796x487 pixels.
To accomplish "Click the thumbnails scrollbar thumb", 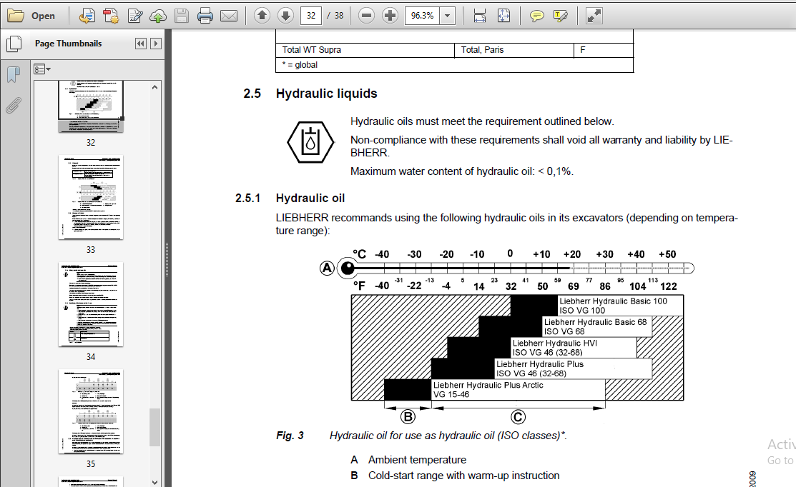I will 154,427.
